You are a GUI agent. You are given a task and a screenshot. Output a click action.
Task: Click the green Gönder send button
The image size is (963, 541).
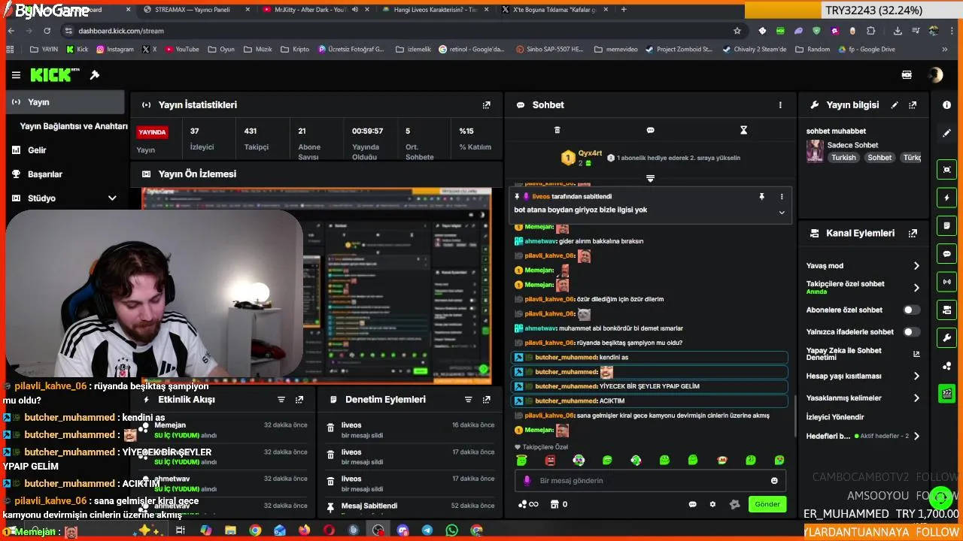tap(767, 504)
